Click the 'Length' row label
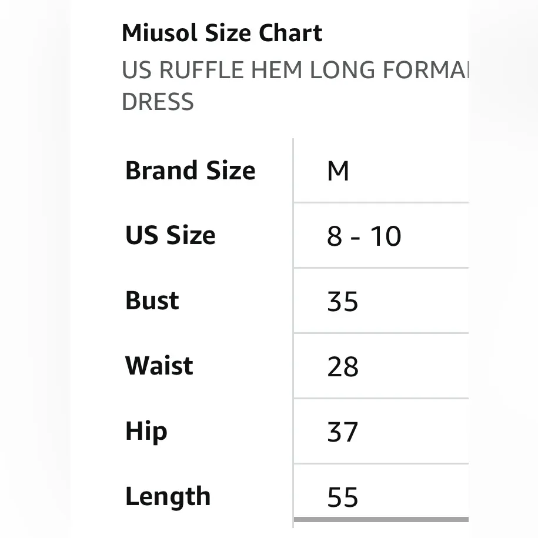Image resolution: width=538 pixels, height=538 pixels. [168, 497]
